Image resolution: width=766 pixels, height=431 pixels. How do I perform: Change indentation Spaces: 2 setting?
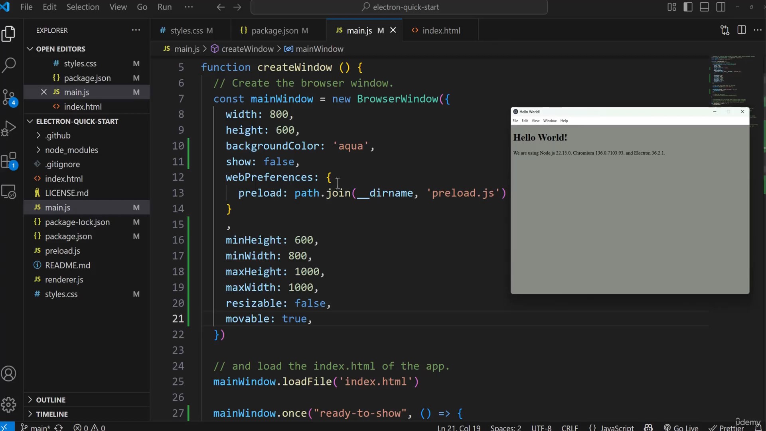[506, 427]
